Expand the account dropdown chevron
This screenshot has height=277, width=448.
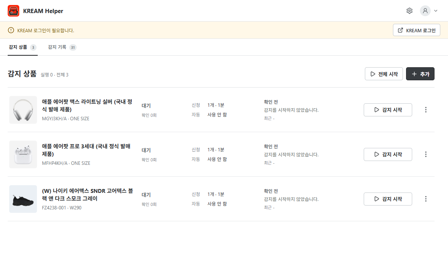436,11
